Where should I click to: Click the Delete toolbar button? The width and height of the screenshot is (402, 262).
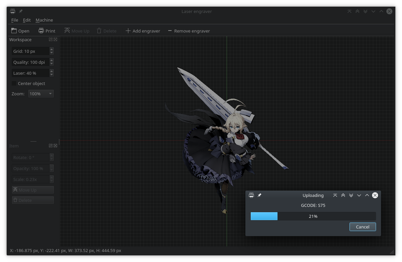tap(106, 31)
